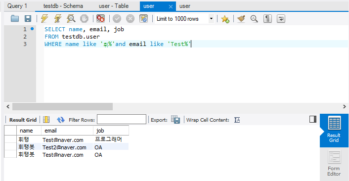Focus the Filter Rows input field
The height and width of the screenshot is (181, 349).
click(122, 119)
